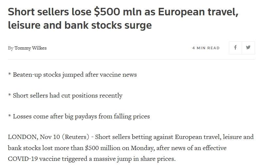Click the word "By" before the author name
The height and width of the screenshot is (168, 259).
tap(10, 48)
